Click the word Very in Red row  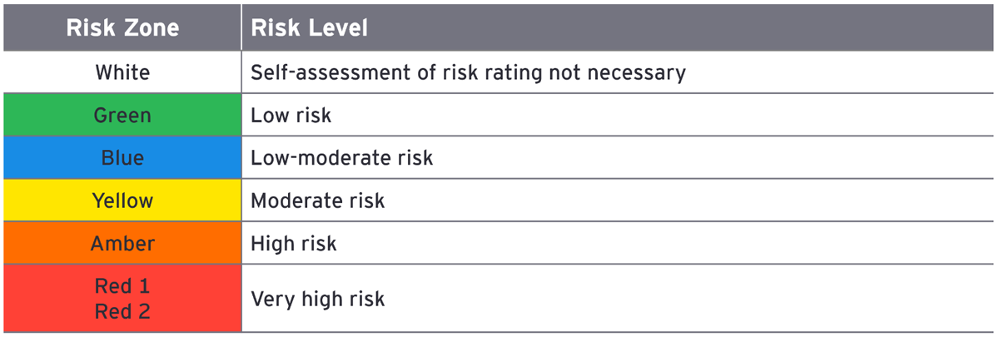coord(270,299)
